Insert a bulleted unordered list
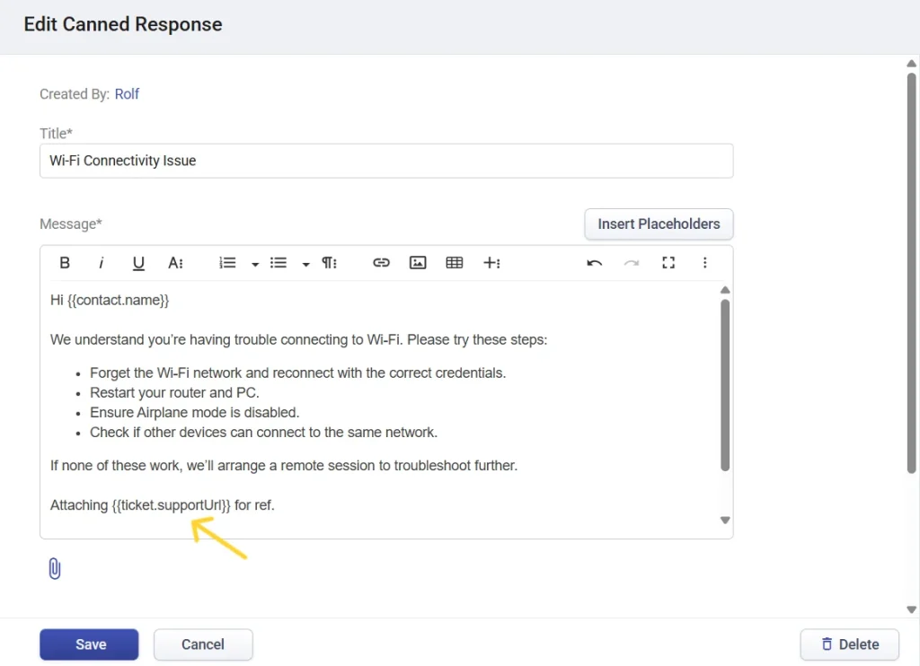Image resolution: width=920 pixels, height=666 pixels. pos(279,263)
